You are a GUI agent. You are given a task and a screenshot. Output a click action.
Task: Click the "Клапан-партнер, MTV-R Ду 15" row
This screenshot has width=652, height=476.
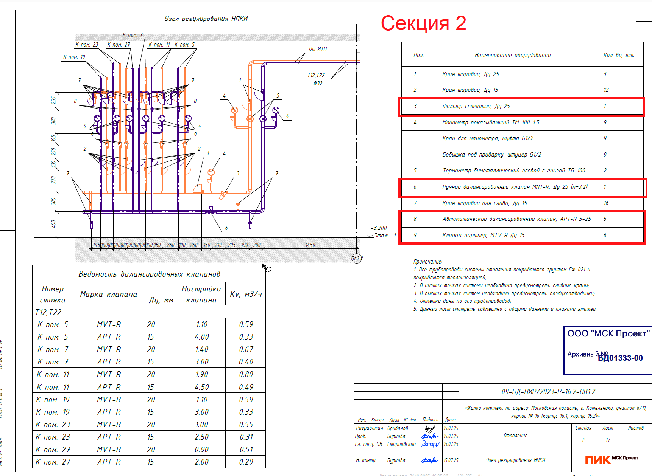click(523, 235)
